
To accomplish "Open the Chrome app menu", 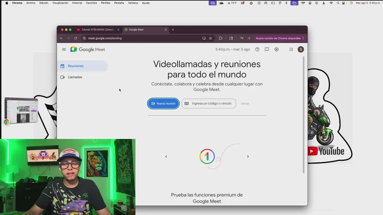I will tap(17, 3).
